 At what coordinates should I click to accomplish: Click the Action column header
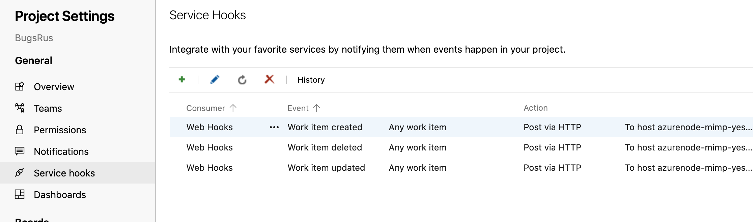click(535, 108)
